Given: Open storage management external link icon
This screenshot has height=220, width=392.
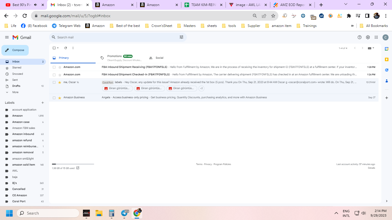Looking at the screenshot, I should (78, 168).
